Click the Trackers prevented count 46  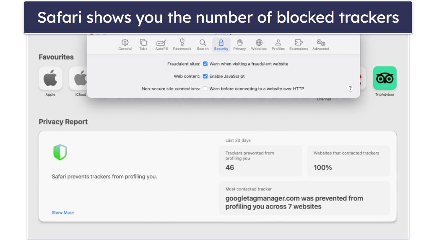(230, 167)
